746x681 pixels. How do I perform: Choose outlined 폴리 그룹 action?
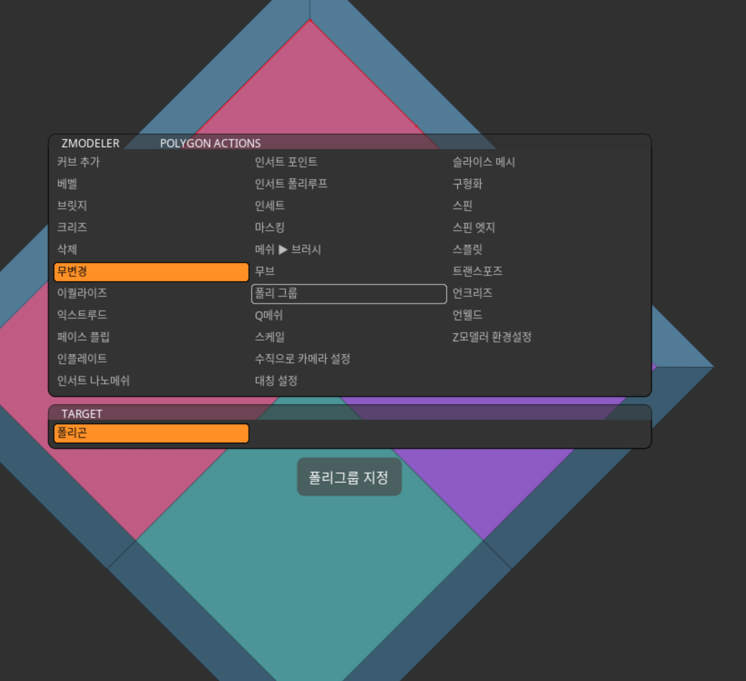(x=349, y=293)
